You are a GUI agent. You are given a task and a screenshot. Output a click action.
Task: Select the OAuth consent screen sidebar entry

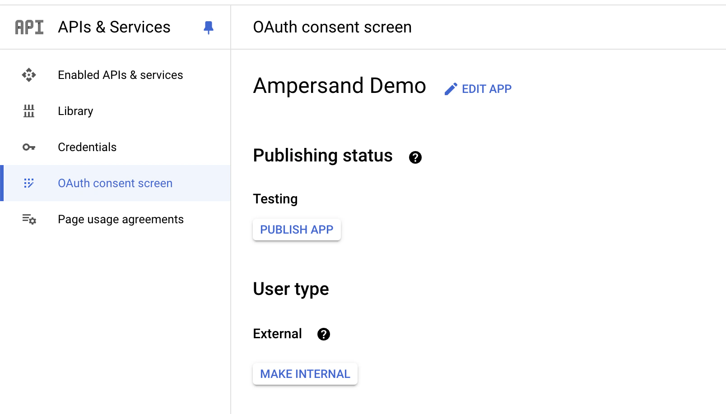click(x=115, y=183)
